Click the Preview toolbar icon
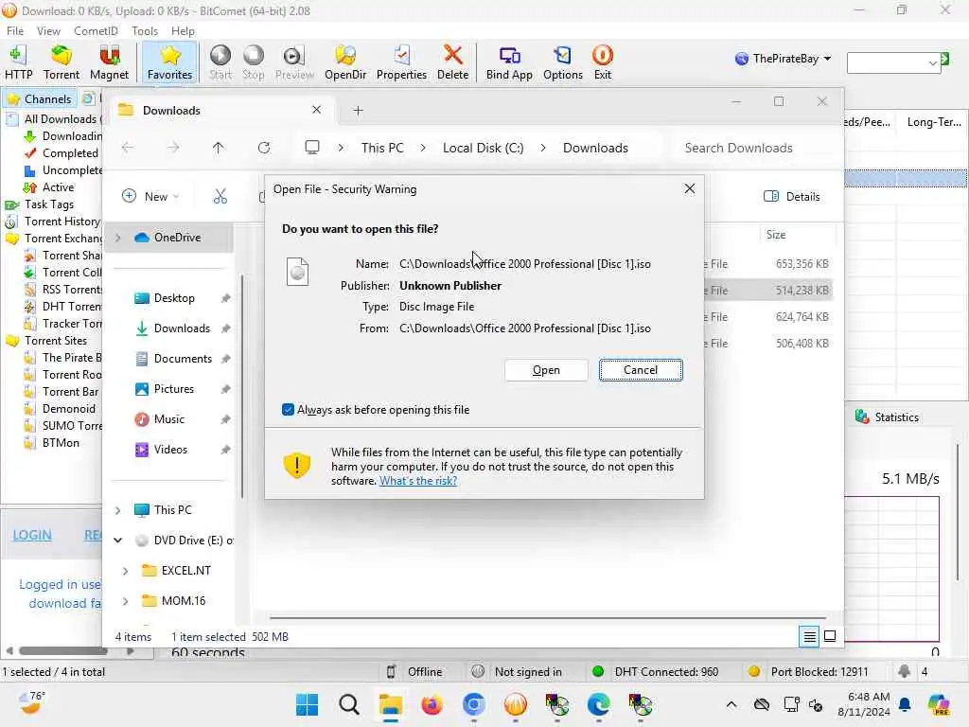 pos(294,62)
